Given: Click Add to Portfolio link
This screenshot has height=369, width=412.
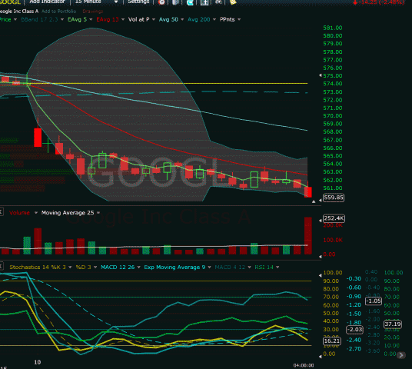Looking at the screenshot, I should [x=58, y=12].
